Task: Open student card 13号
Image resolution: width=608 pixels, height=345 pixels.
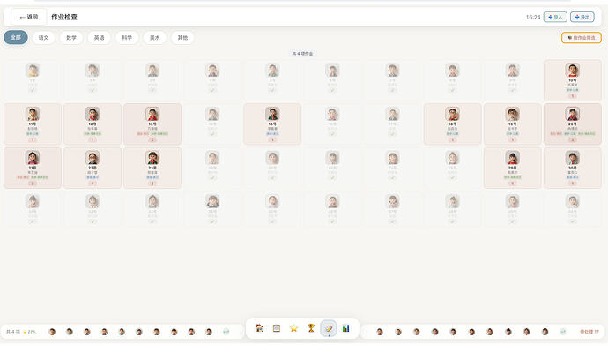Action: (152, 124)
